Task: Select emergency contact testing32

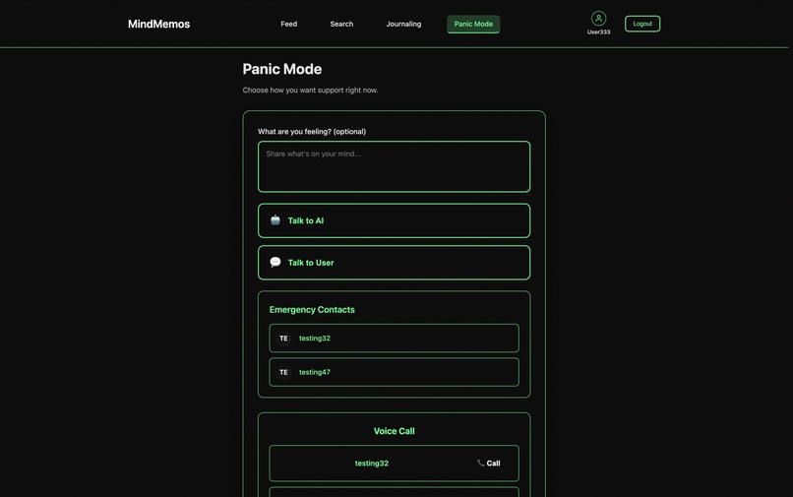Action: 394,339
